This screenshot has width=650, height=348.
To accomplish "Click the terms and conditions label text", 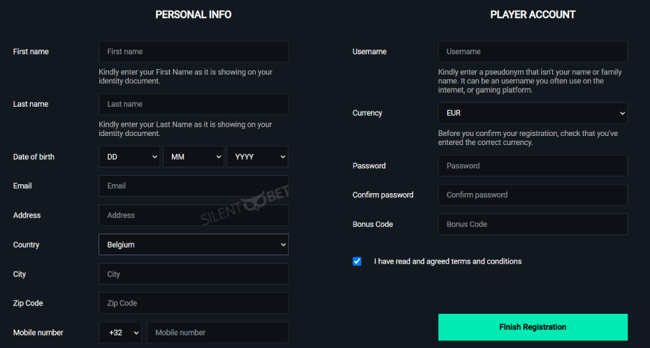I will click(448, 262).
